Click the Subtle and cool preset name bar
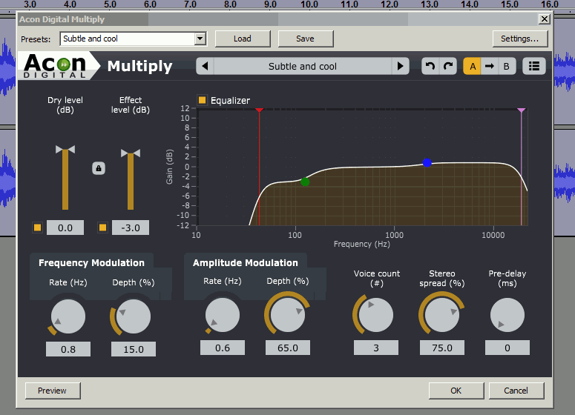 tap(303, 66)
